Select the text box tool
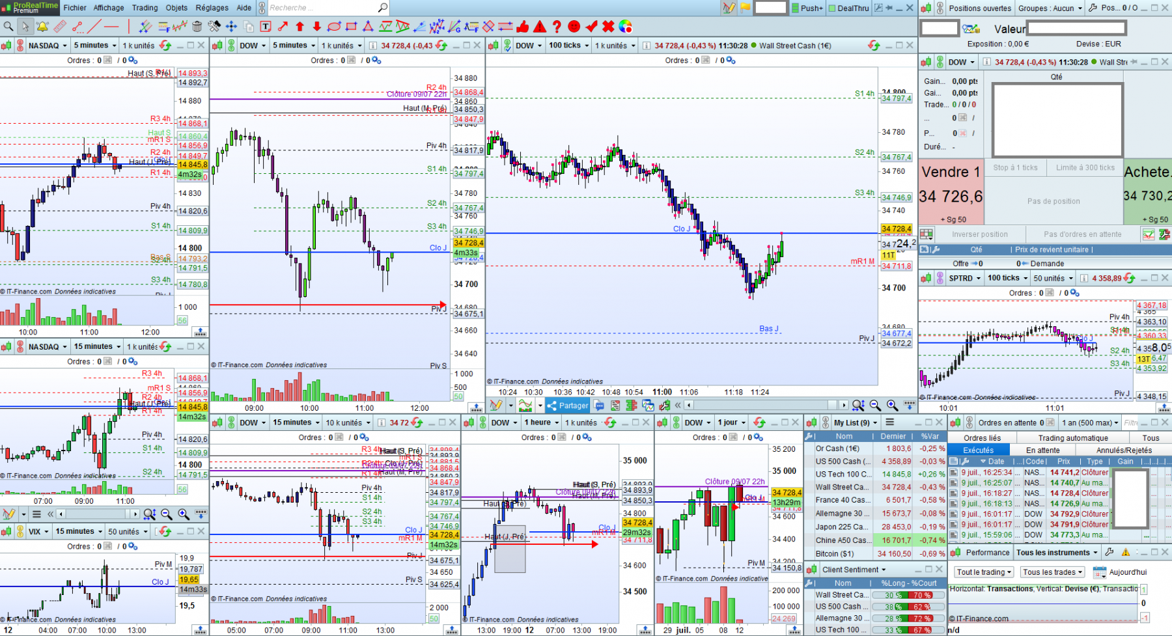1172x636 pixels. point(266,27)
